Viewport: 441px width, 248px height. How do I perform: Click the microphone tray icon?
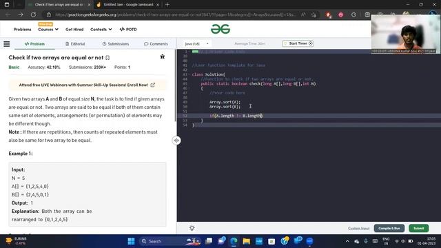click(366, 241)
